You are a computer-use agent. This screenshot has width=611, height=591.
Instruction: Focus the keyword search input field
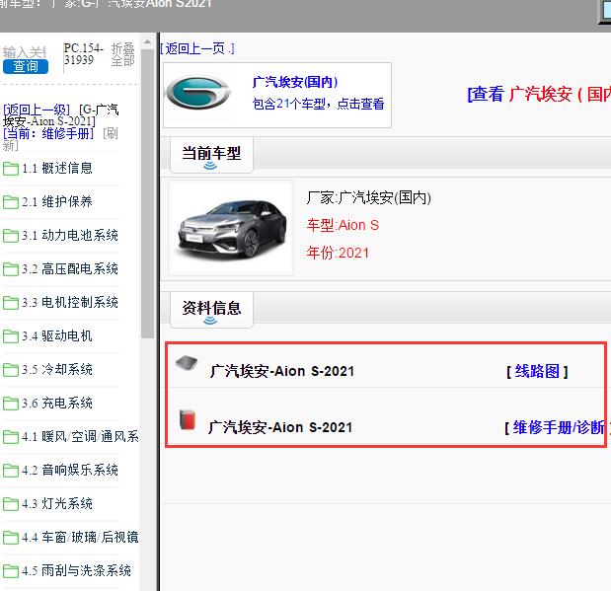[x=25, y=52]
